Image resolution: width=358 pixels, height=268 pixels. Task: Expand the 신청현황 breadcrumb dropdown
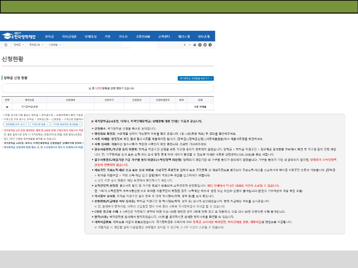click(x=55, y=45)
